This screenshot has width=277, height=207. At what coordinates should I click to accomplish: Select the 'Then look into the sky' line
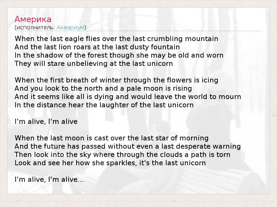[123, 155]
